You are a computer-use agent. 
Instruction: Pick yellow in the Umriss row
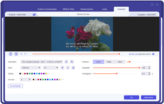coord(60,79)
